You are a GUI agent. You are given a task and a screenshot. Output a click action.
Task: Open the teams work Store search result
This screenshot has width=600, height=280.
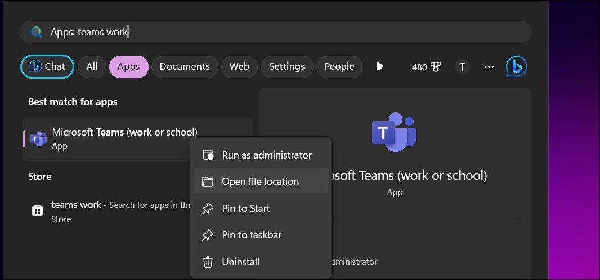(x=107, y=211)
